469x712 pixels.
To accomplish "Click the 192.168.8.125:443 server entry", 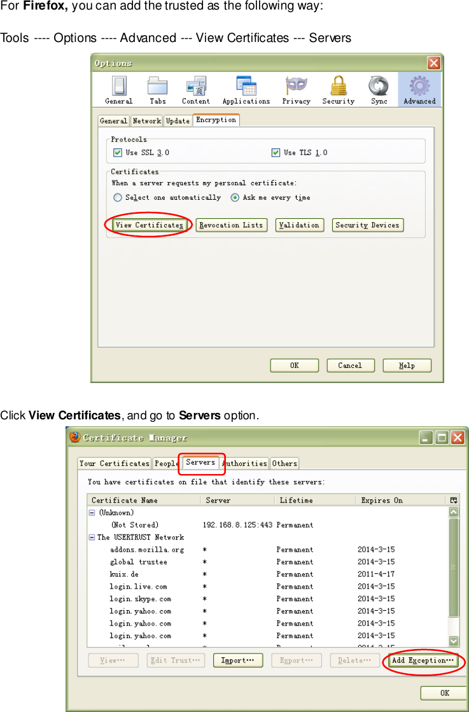I will pyautogui.click(x=237, y=525).
